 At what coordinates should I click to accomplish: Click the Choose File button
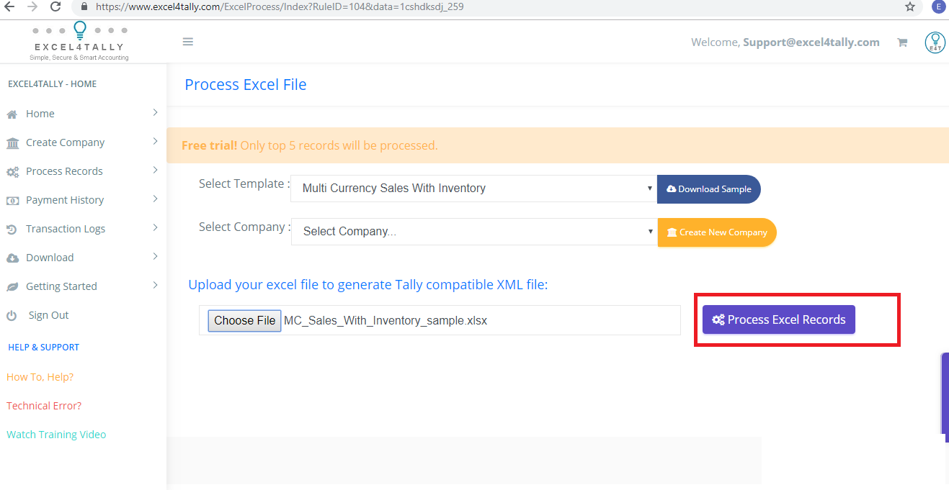pos(245,321)
